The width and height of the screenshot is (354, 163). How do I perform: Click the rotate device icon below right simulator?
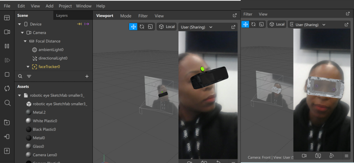tap(332, 155)
